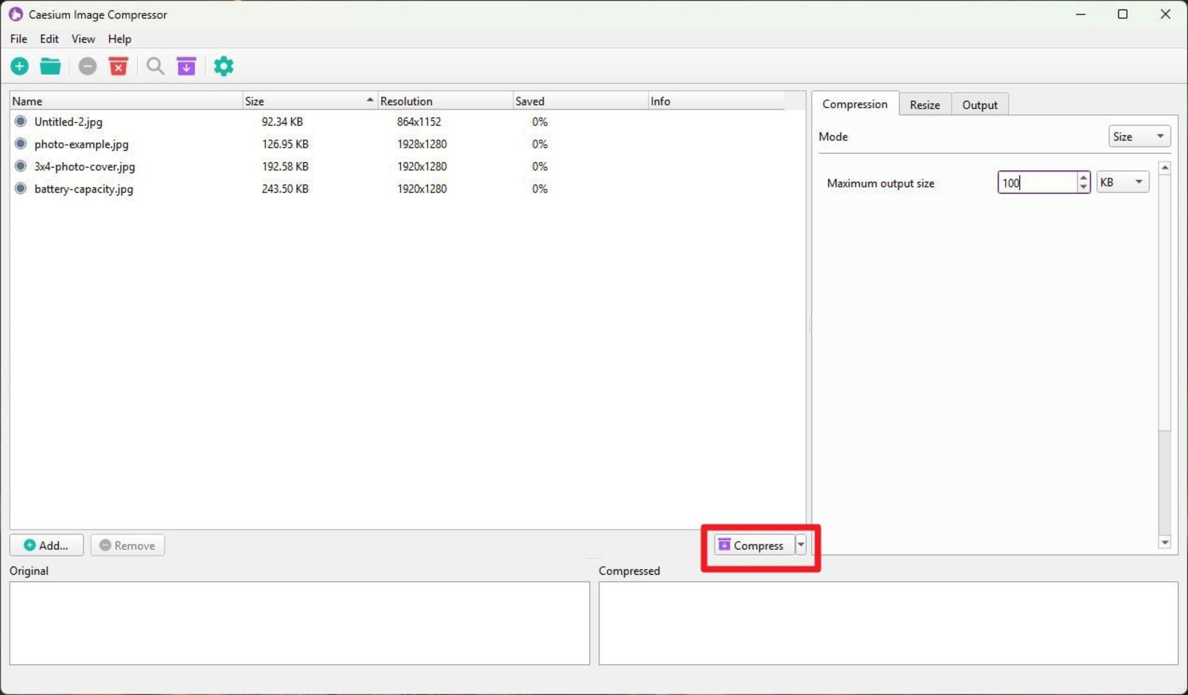Open settings with the gear icon
The height and width of the screenshot is (695, 1188).
tap(223, 66)
